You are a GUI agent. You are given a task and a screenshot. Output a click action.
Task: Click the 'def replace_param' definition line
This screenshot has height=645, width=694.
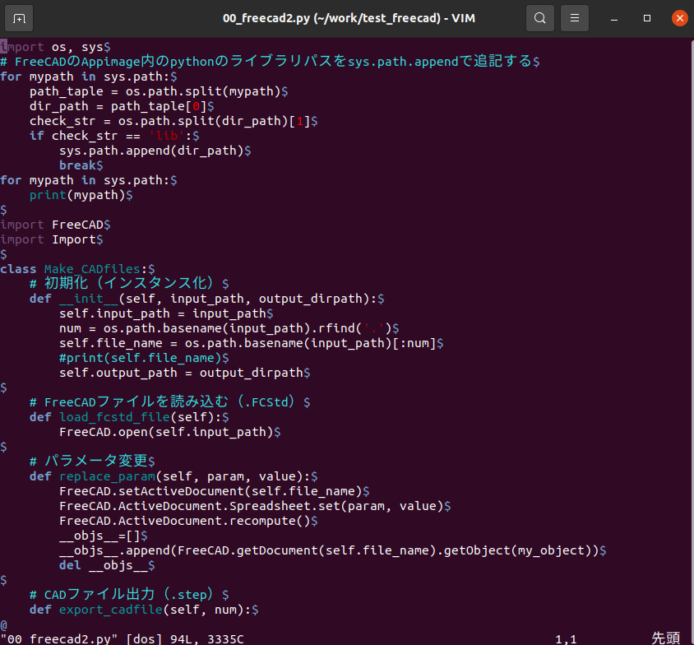173,476
